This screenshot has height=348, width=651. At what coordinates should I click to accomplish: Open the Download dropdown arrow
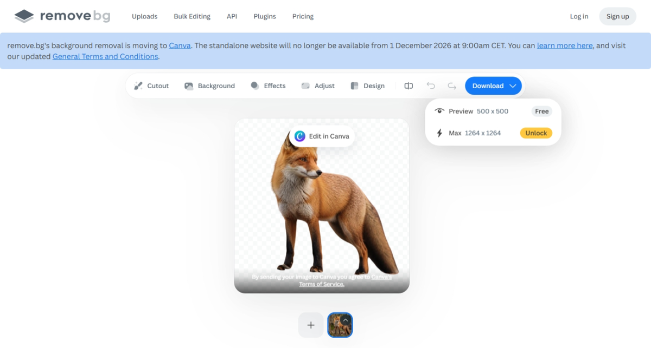coord(513,86)
